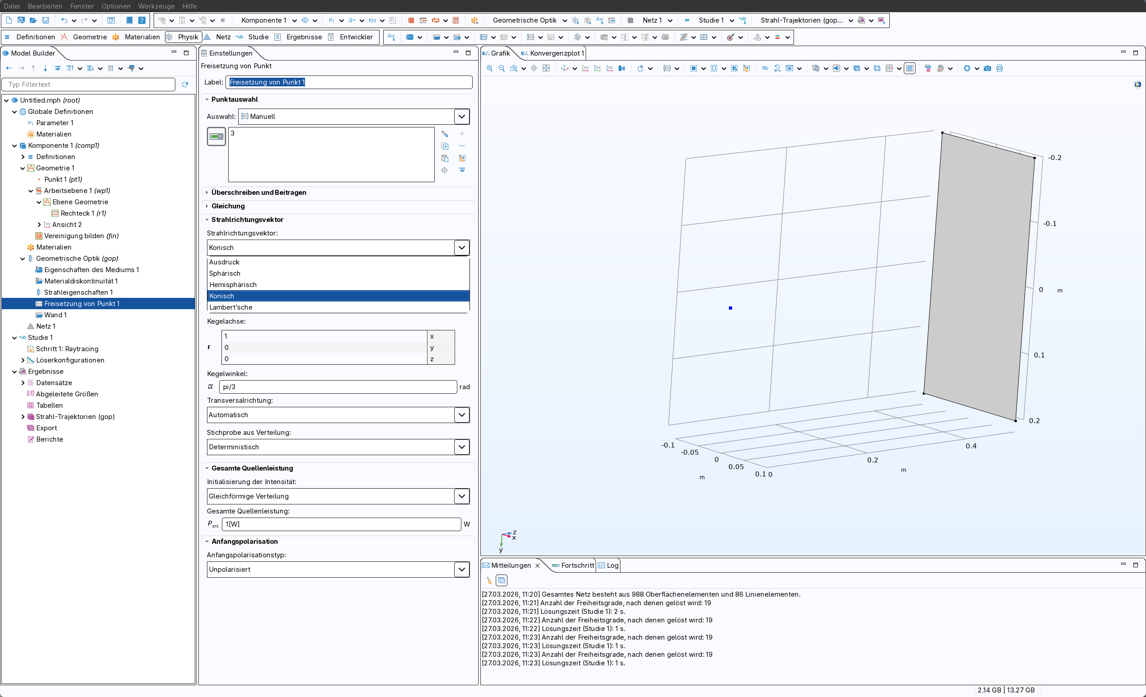Click the zoom in graphics icon
Screen dimensions: 1146x697
[x=489, y=68]
